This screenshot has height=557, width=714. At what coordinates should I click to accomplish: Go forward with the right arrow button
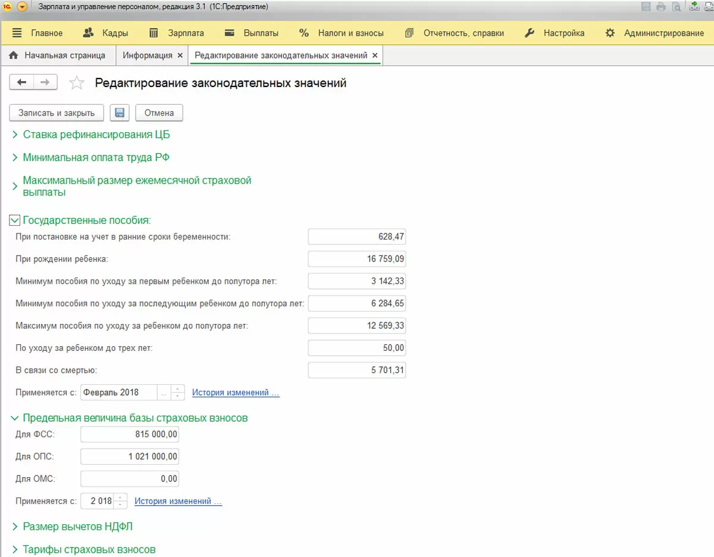tap(45, 83)
